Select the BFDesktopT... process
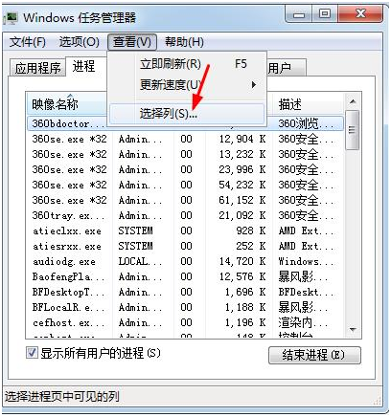 click(185, 292)
